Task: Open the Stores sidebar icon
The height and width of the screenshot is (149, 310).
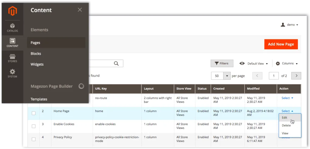Action: [12, 58]
